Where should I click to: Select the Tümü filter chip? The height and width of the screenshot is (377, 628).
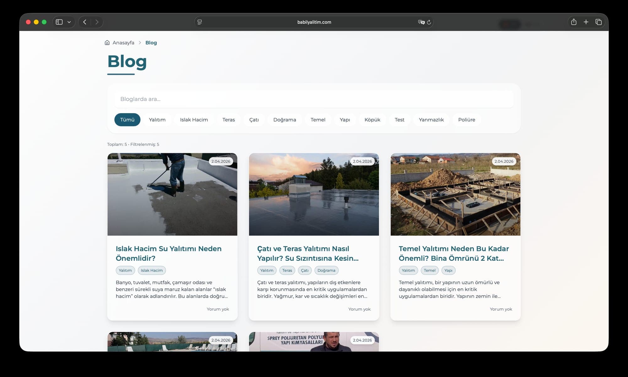click(127, 120)
